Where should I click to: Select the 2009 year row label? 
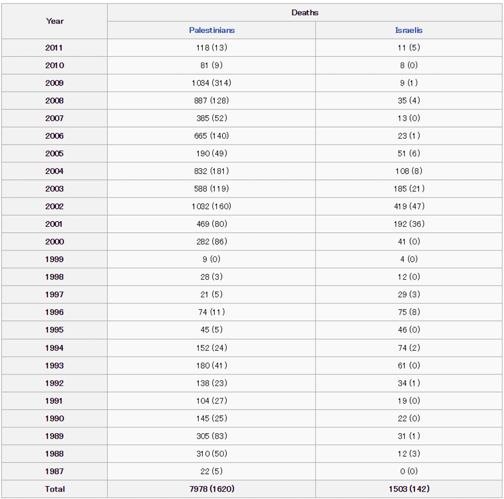[54, 83]
